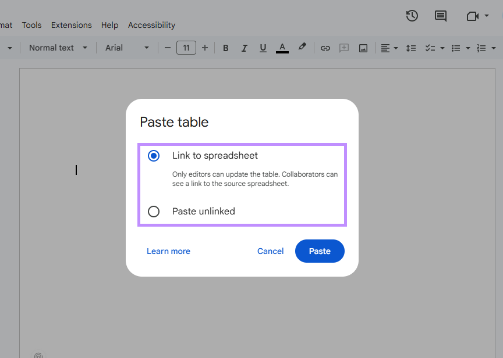503x358 pixels.
Task: Expand the Normal text styles dropdown
Action: tap(56, 48)
